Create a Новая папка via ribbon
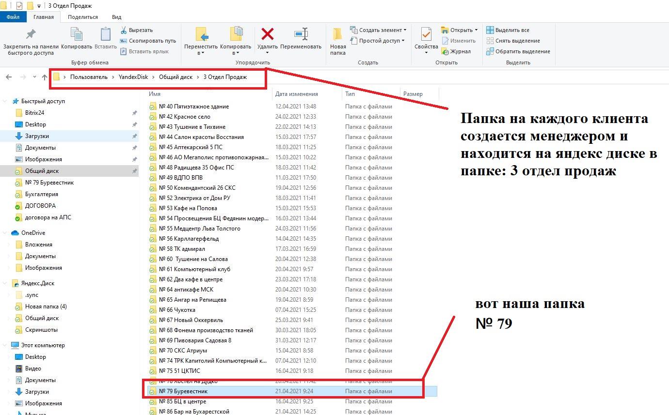This screenshot has width=669, height=415. 338,41
